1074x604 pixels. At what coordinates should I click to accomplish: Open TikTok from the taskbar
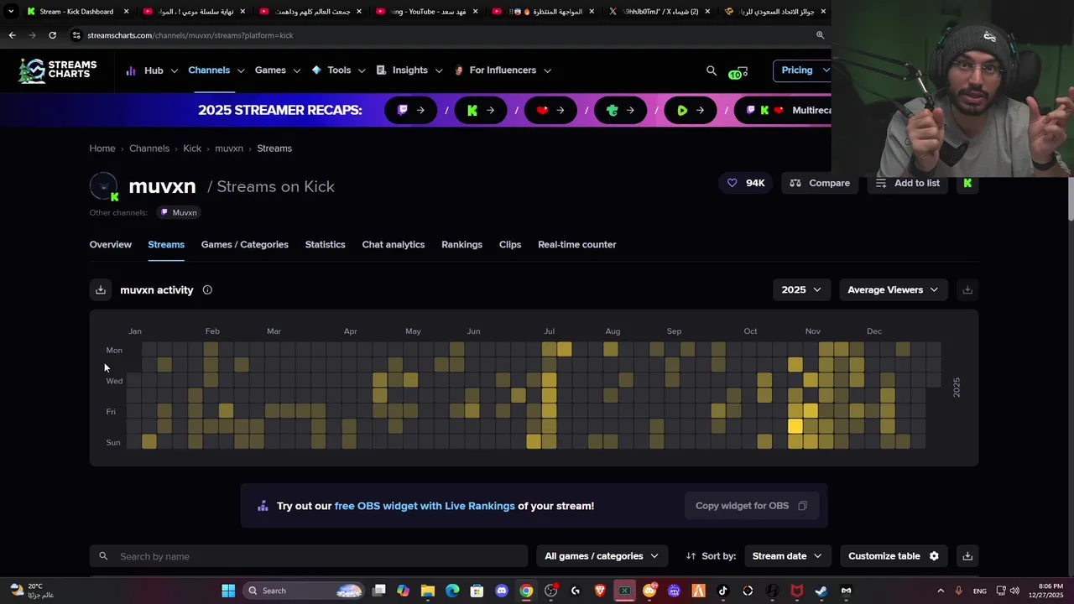[723, 591]
